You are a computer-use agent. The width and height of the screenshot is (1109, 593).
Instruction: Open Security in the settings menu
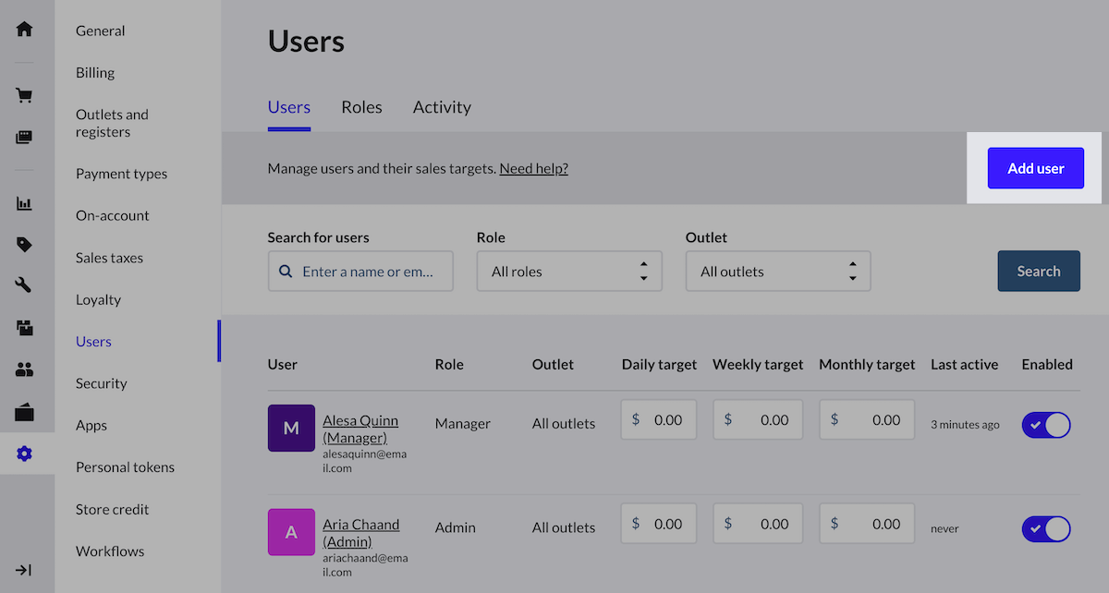pyautogui.click(x=102, y=383)
